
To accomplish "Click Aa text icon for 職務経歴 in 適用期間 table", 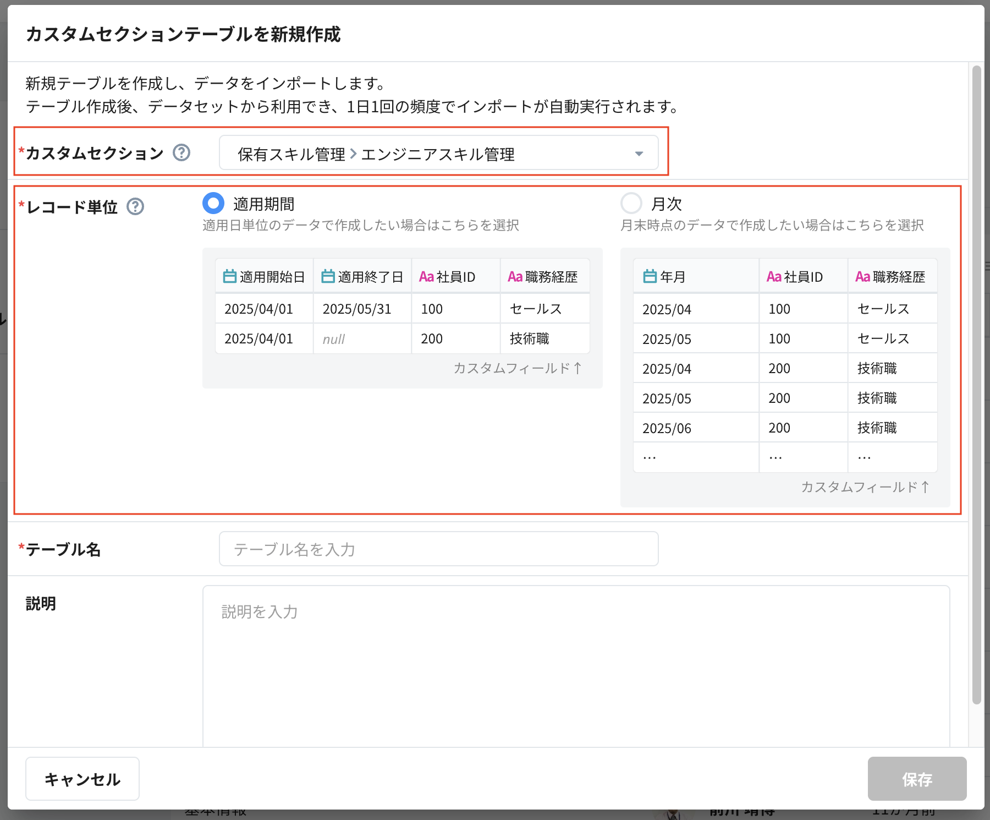I will [515, 277].
